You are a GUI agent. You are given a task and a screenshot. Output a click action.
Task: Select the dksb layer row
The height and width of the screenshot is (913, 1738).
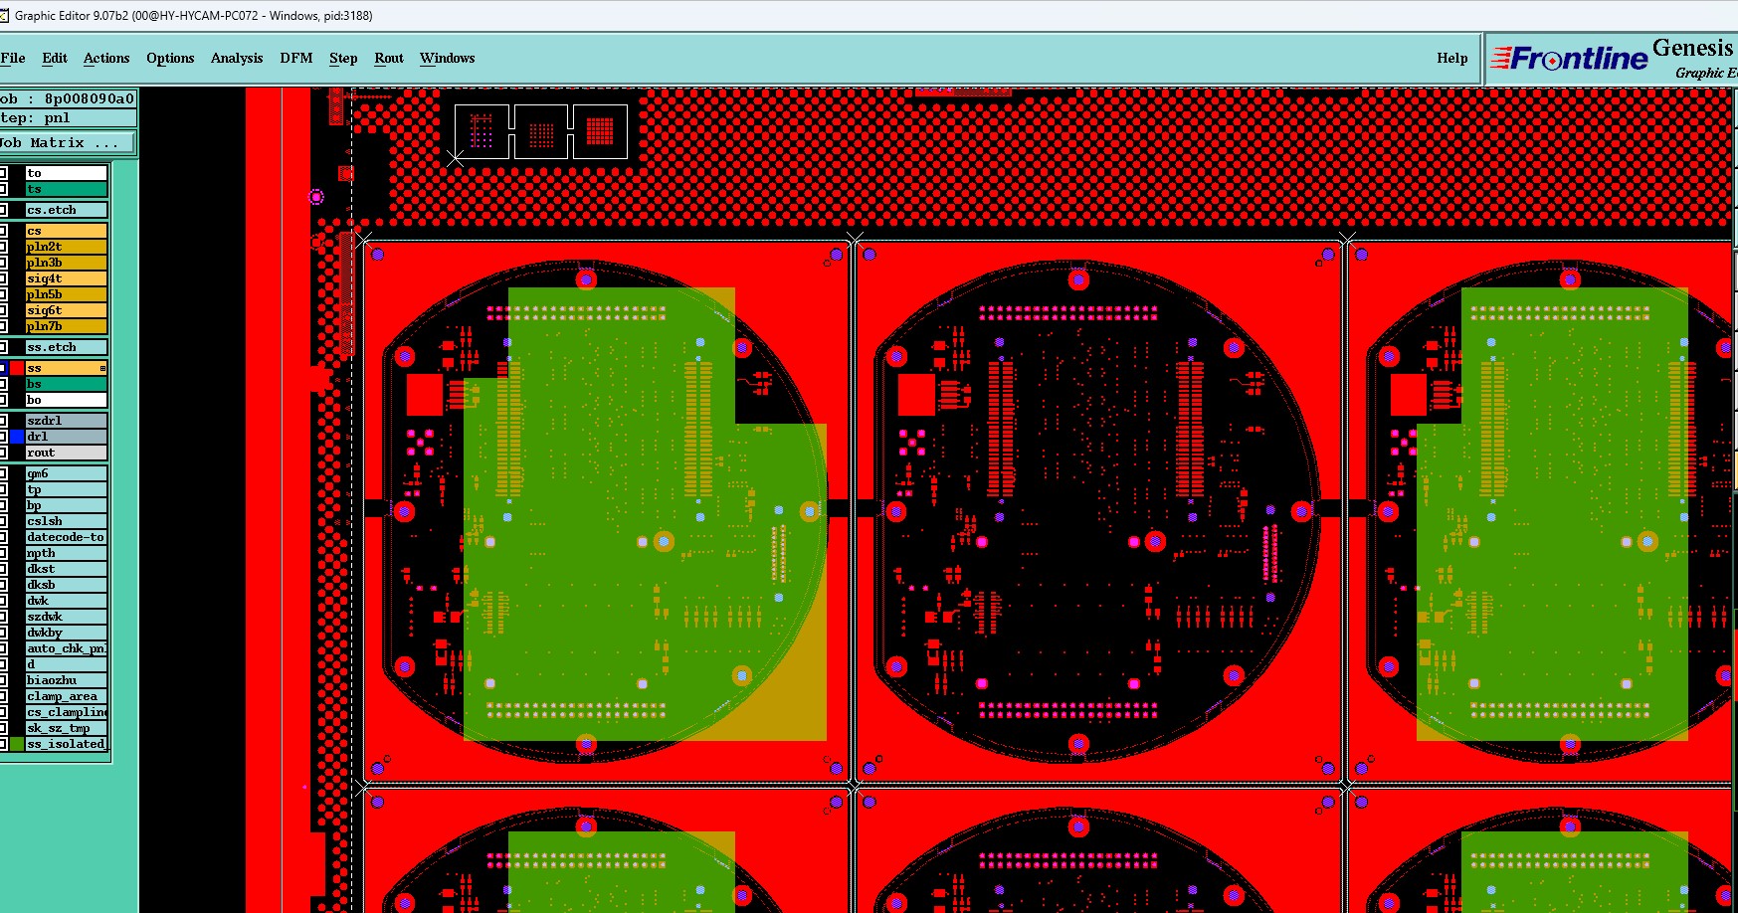pos(66,585)
